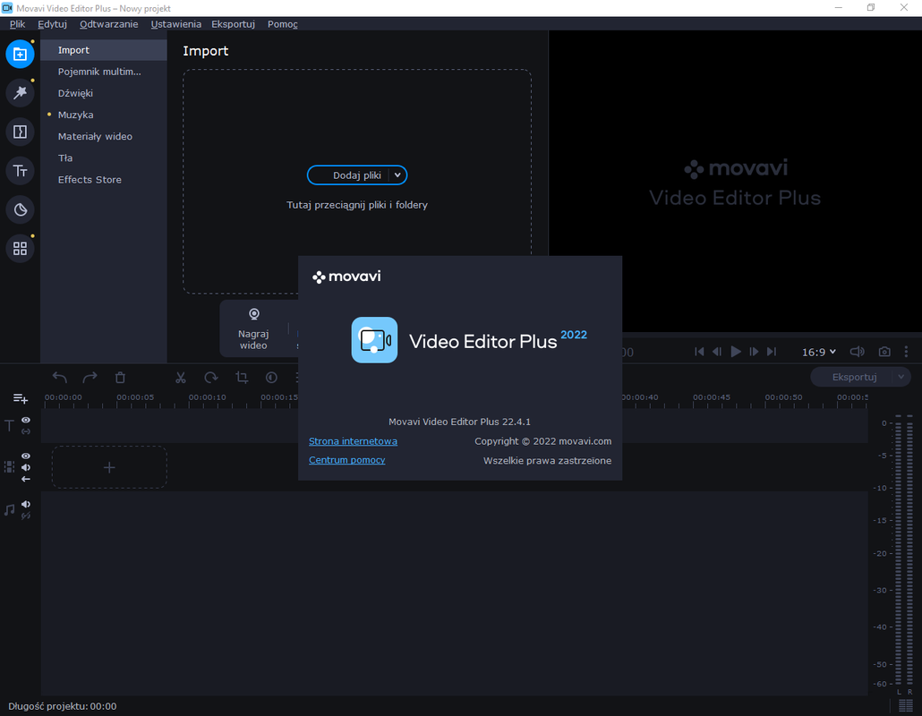
Task: Select Tła category
Action: (x=104, y=158)
